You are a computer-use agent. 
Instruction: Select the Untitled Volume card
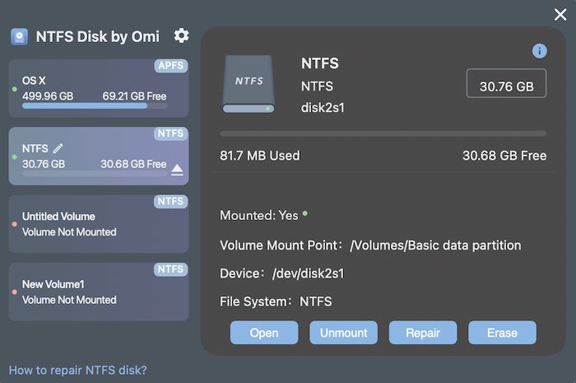coord(99,224)
